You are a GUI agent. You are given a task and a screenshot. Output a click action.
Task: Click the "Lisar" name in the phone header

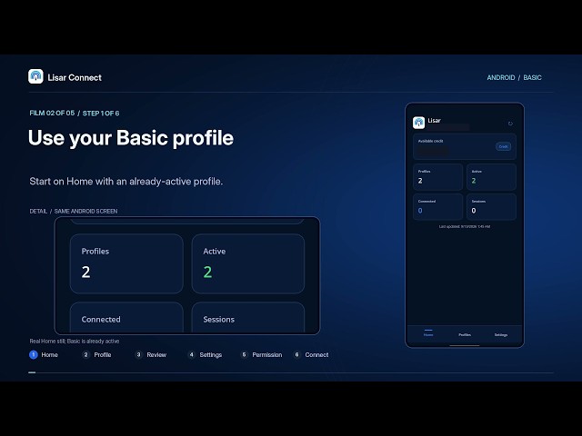pos(435,120)
